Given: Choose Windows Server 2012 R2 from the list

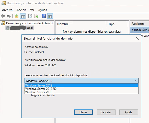Looking at the screenshot, I should [x=82, y=89].
